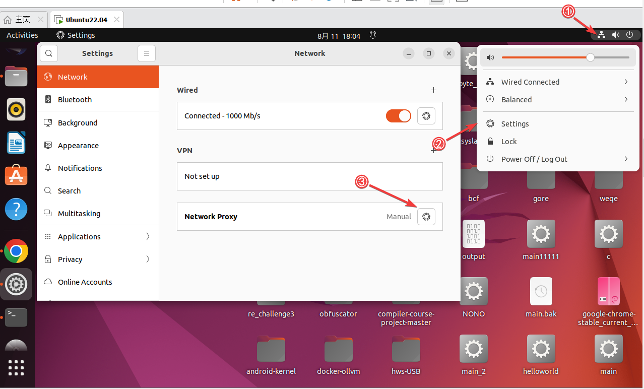The width and height of the screenshot is (644, 389).
Task: Expand the Privacy sidebar section
Action: [x=98, y=260]
